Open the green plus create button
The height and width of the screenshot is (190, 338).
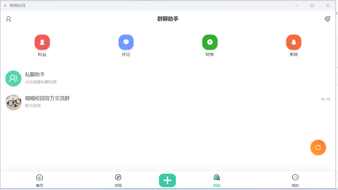click(x=167, y=180)
